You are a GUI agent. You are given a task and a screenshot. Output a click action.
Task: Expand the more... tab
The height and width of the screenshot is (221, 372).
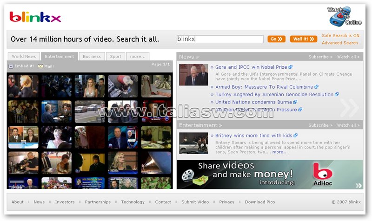click(138, 57)
